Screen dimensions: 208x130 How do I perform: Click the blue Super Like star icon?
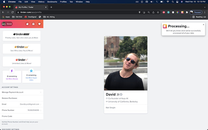tap(31, 71)
